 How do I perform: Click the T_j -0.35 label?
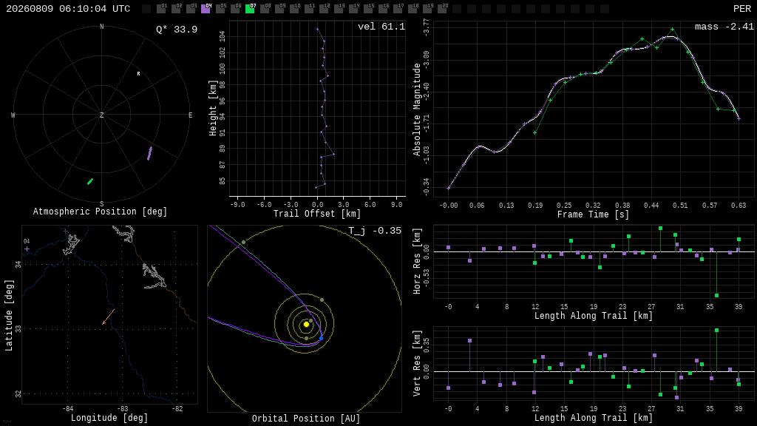tap(375, 231)
